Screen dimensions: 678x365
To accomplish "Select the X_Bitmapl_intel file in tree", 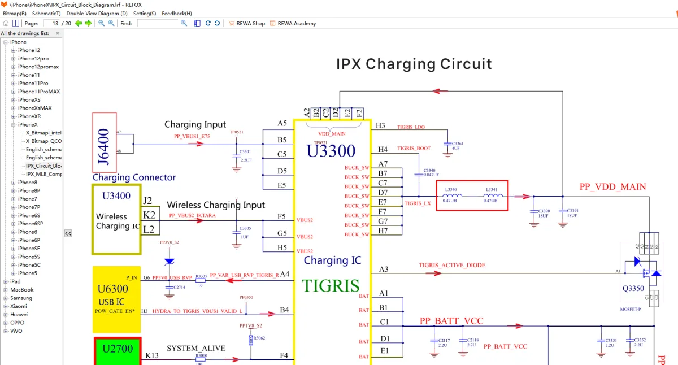I will 44,133.
